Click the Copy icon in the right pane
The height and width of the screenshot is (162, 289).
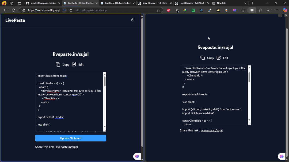(x=203, y=58)
